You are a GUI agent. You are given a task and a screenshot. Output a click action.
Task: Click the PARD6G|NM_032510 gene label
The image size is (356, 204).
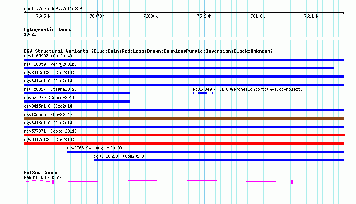pos(43,178)
